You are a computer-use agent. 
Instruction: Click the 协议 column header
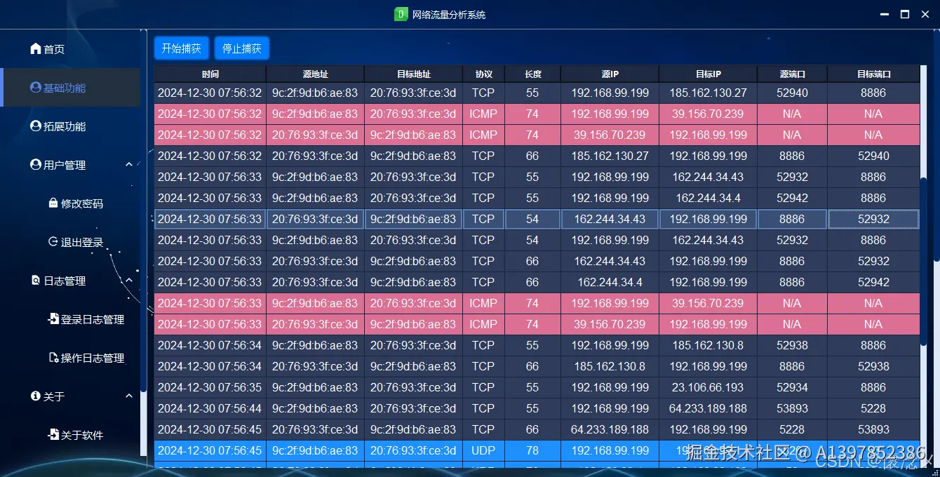point(483,74)
